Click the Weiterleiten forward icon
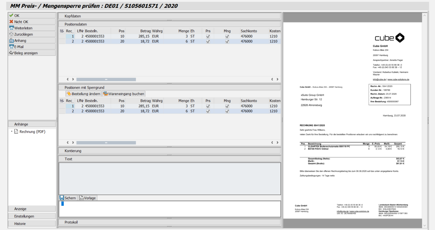The image size is (435, 230). point(11,28)
